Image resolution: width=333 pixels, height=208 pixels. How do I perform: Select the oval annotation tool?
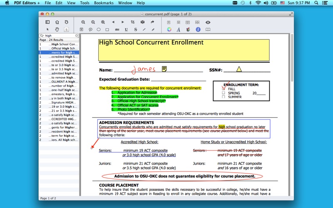[x=99, y=30]
